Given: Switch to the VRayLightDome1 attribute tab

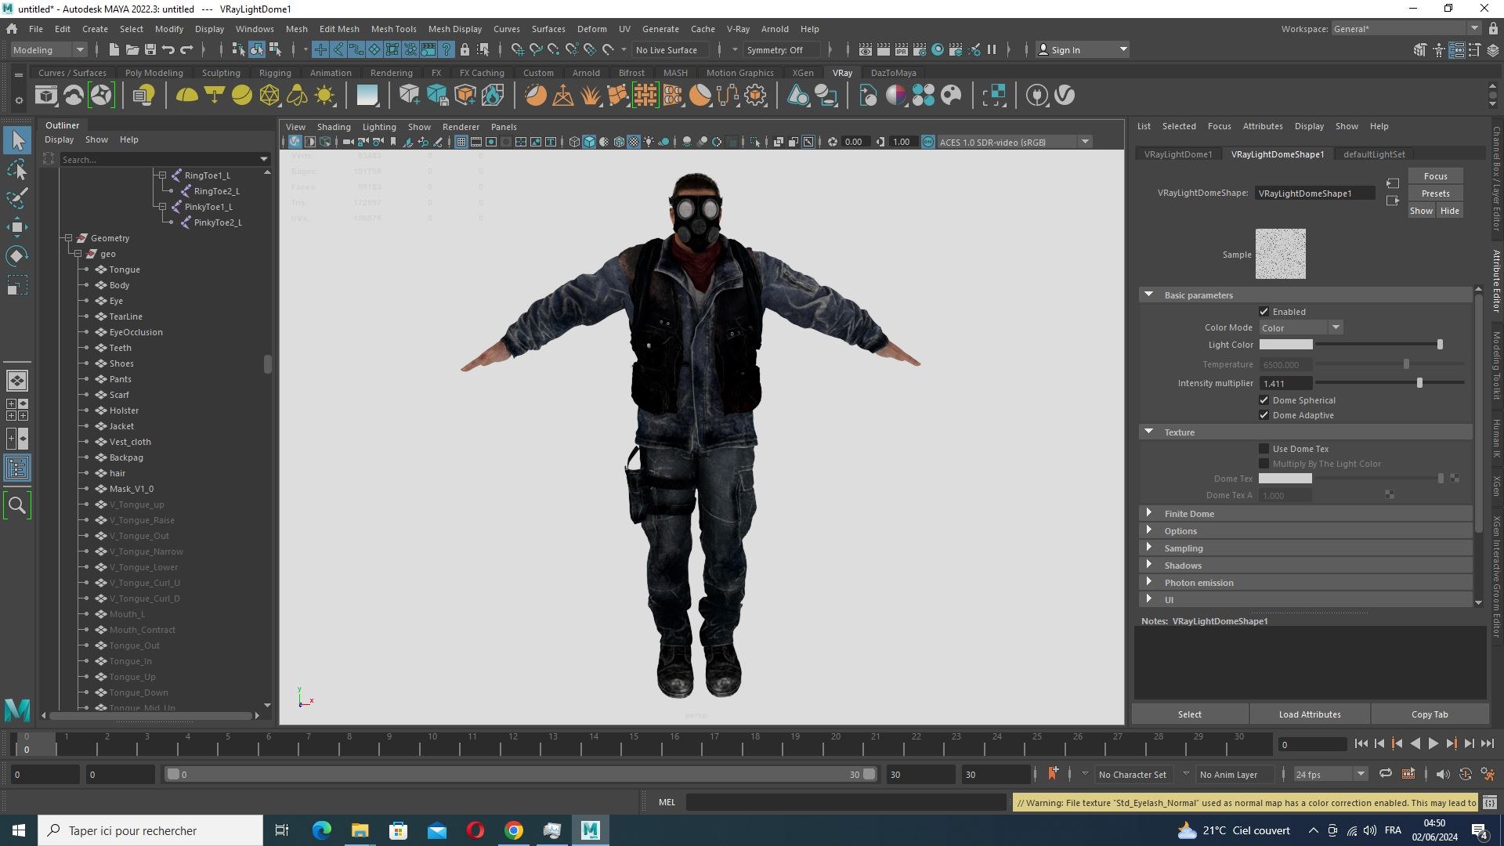Looking at the screenshot, I should click(1178, 154).
